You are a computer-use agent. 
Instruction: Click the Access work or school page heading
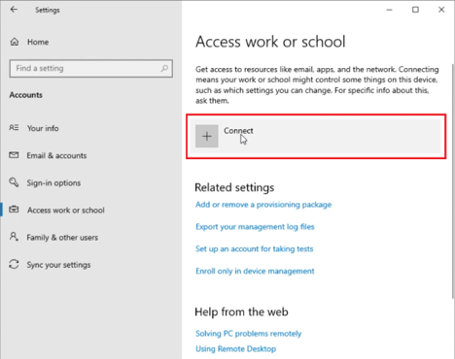[x=270, y=42]
